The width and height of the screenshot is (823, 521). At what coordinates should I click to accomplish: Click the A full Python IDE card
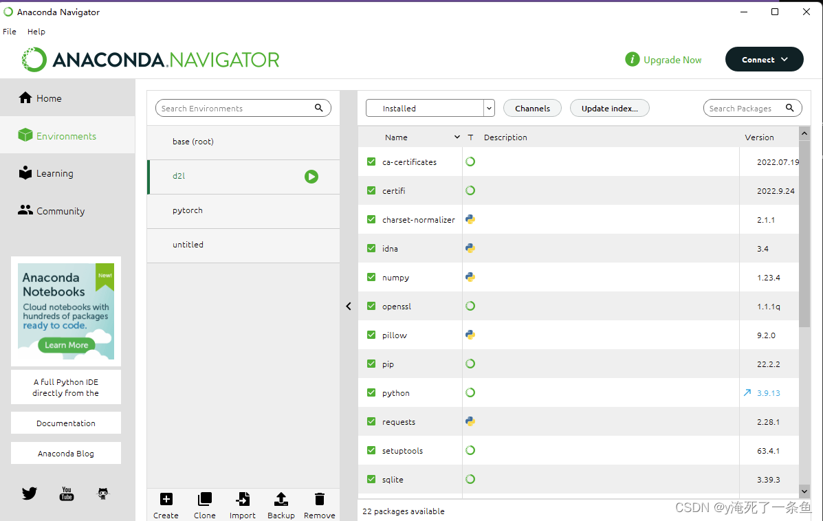point(65,387)
